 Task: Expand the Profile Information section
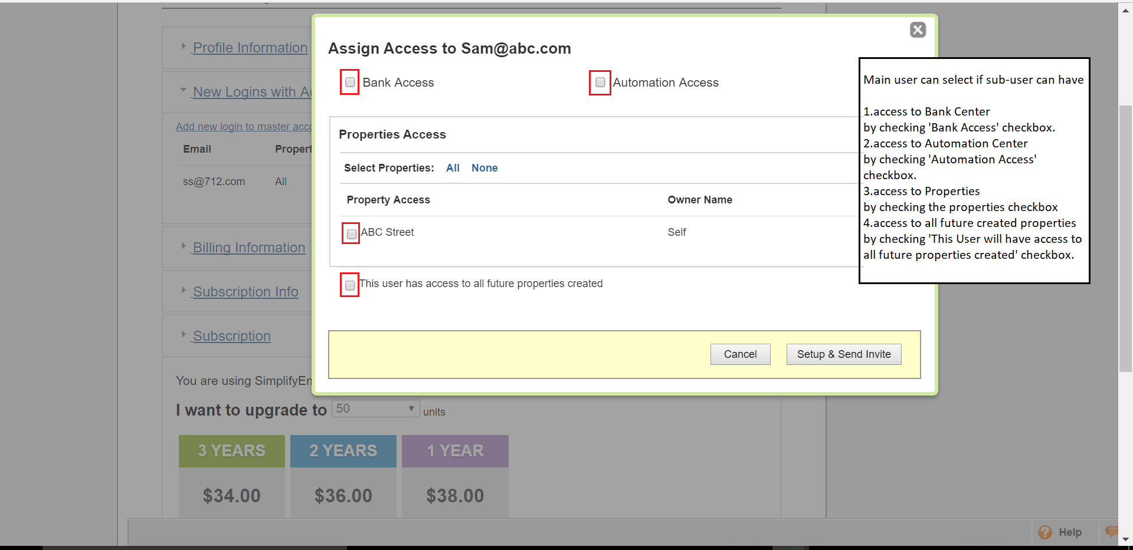(250, 48)
